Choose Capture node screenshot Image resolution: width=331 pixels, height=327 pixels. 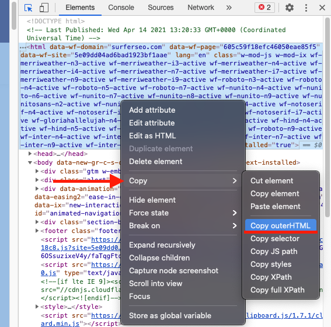pos(183,270)
